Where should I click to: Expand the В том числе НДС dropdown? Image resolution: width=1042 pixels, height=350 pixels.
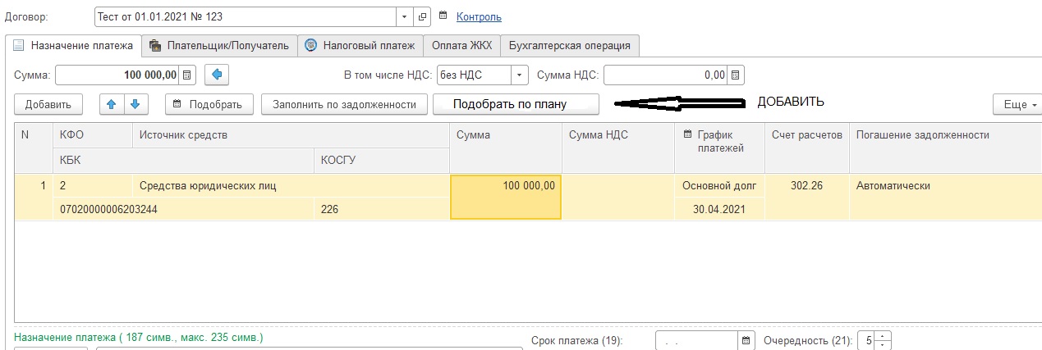520,75
